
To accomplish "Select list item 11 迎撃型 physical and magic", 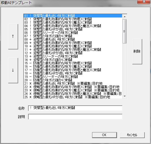I will [x=73, y=50].
